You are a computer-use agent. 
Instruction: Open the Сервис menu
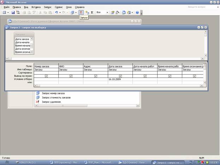point(59,7)
